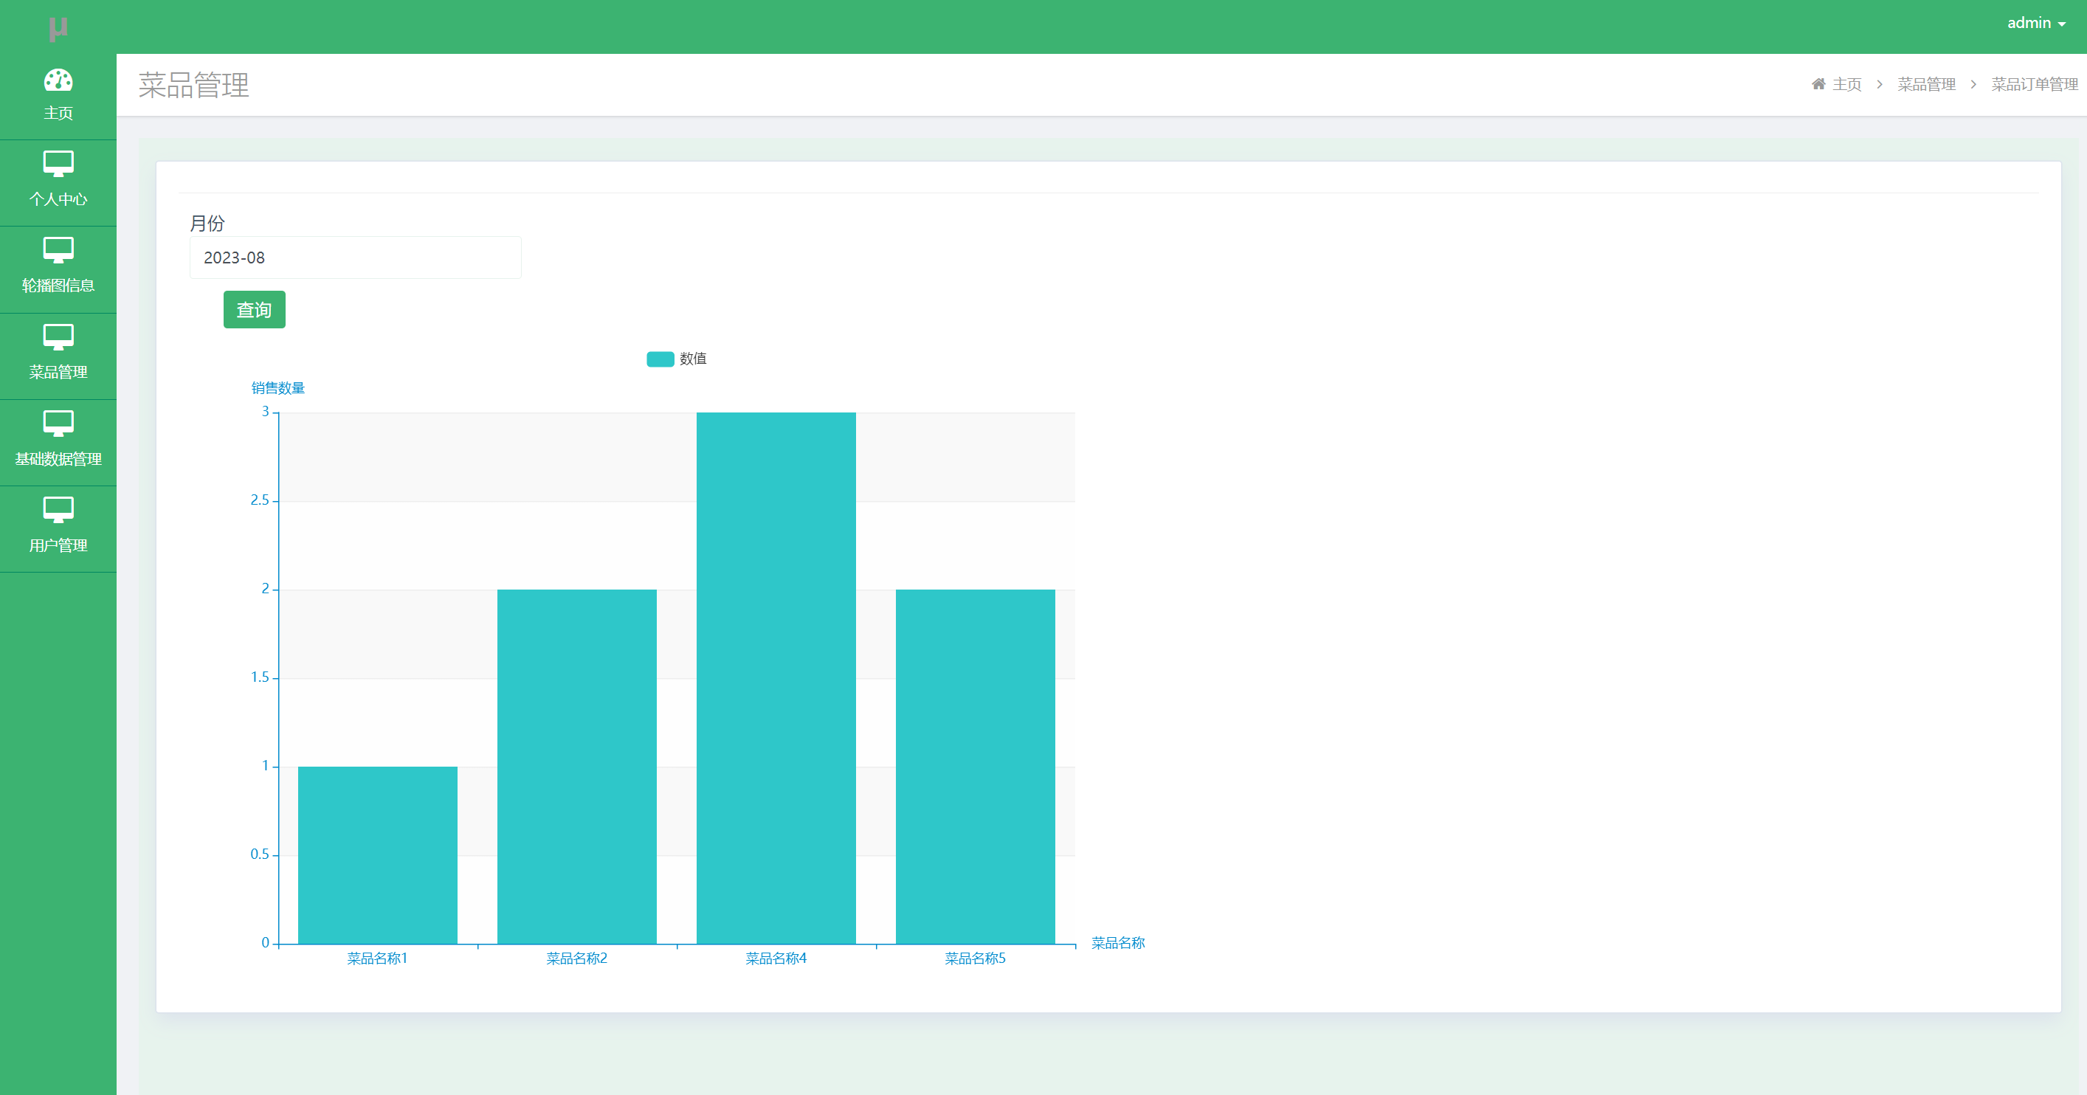Click the 菜品订单管理 breadcrumb link
This screenshot has width=2087, height=1095.
pyautogui.click(x=2034, y=84)
